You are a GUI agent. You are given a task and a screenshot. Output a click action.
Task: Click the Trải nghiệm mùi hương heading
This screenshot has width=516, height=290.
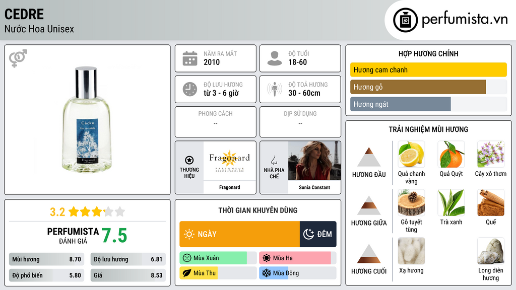pos(428,129)
